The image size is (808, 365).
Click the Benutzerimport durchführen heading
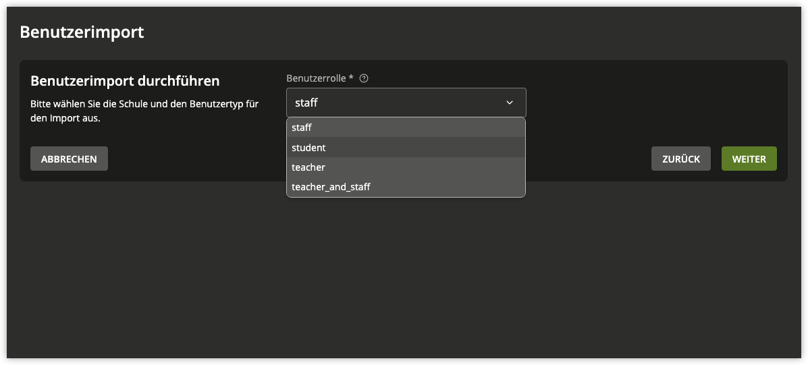tap(125, 81)
